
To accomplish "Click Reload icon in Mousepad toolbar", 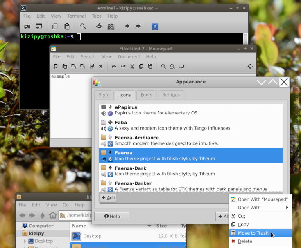I will point(92,67).
